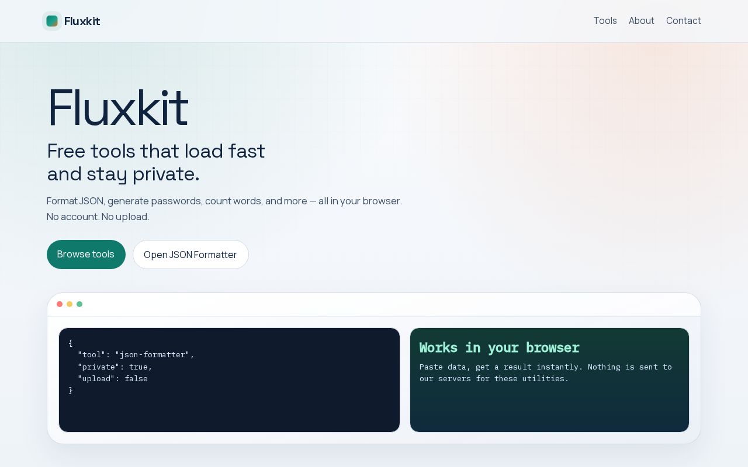This screenshot has width=748, height=467.
Task: Click the "Paste data, get a result instantly" text
Action: [x=546, y=372]
